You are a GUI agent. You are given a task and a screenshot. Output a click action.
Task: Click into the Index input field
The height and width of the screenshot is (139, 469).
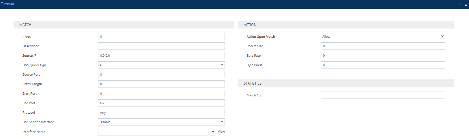pyautogui.click(x=161, y=37)
